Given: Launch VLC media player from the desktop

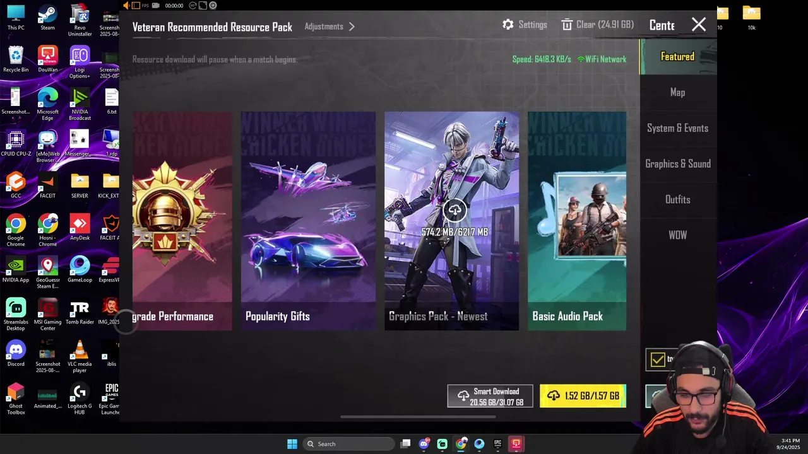Looking at the screenshot, I should [x=80, y=356].
